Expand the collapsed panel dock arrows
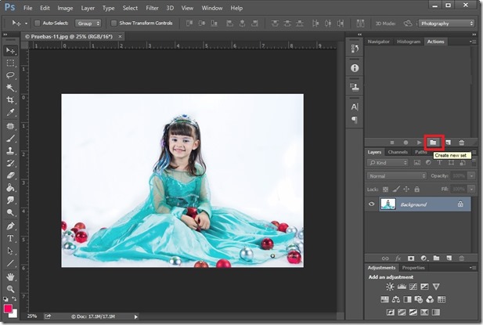The width and height of the screenshot is (483, 325). 359,34
